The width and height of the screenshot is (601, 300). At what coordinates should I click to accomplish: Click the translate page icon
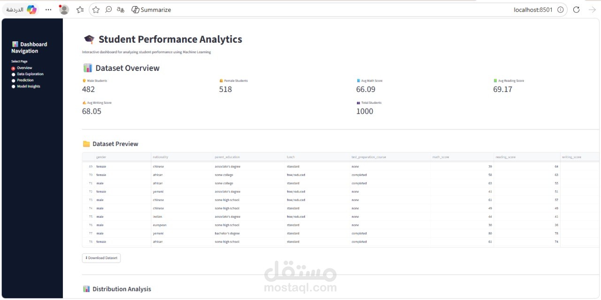click(121, 9)
